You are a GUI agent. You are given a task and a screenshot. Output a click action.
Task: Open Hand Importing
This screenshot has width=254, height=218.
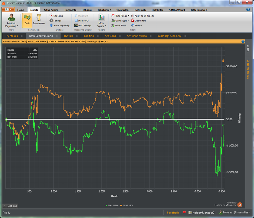60,26
